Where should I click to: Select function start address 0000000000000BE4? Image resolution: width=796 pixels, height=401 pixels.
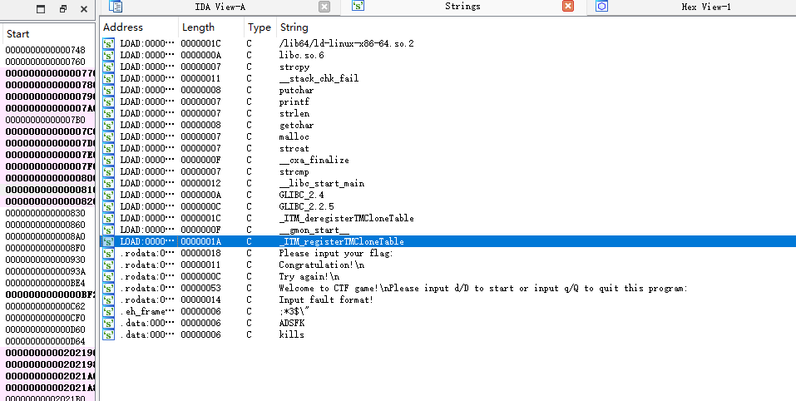[x=45, y=283]
